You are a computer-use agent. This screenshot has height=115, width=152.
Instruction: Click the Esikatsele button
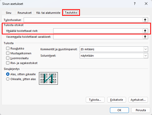pyautogui.click(x=117, y=100)
